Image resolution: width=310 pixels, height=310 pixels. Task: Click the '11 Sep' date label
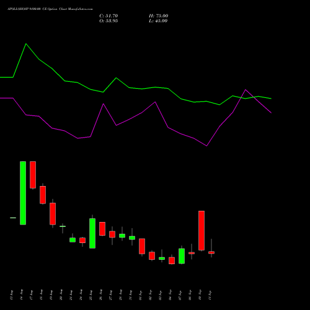(x=210, y=294)
